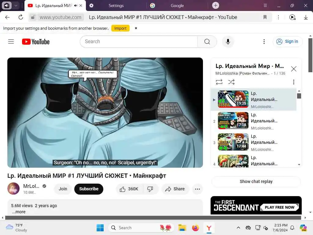Click the video player frame
Viewport: 313px width, 235px height.
(x=105, y=113)
